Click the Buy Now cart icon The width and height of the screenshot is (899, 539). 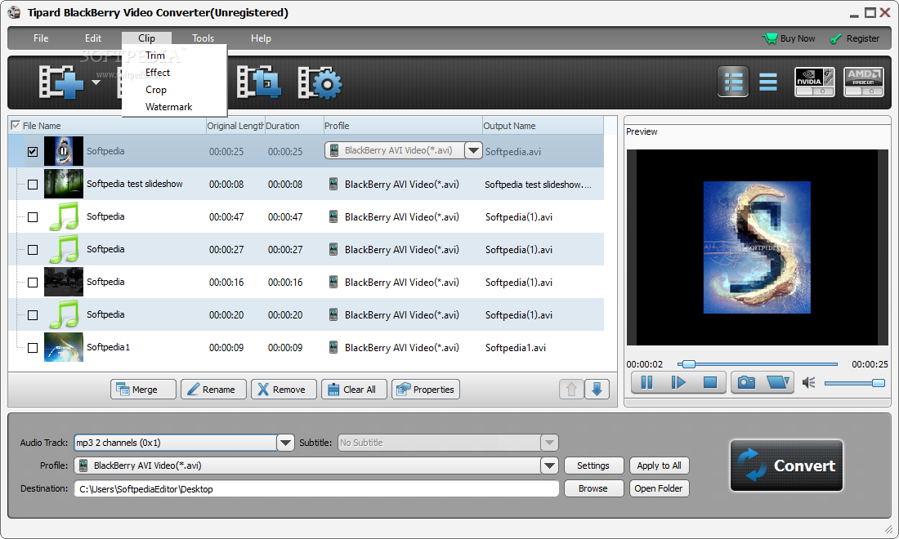coord(769,38)
